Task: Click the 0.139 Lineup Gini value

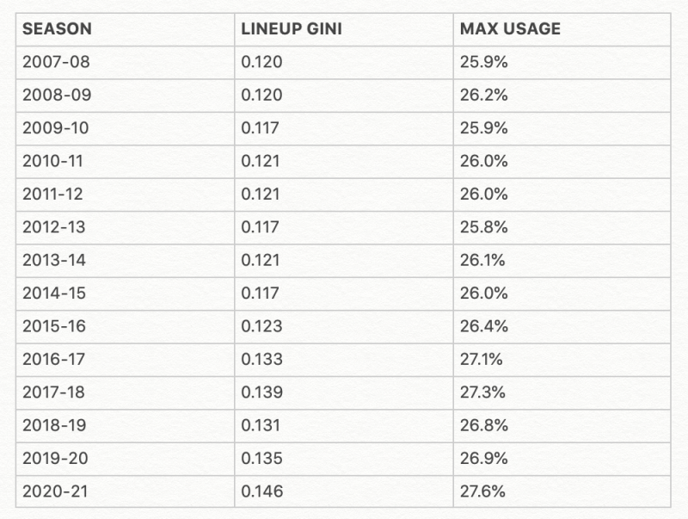Action: [x=263, y=392]
